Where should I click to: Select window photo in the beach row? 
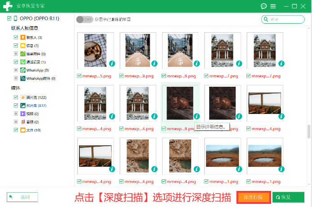click(95, 156)
